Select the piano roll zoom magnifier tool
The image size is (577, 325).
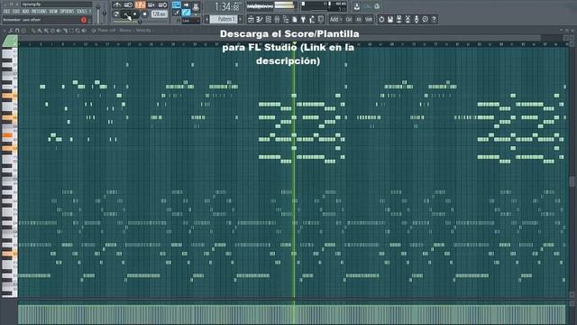[78, 31]
